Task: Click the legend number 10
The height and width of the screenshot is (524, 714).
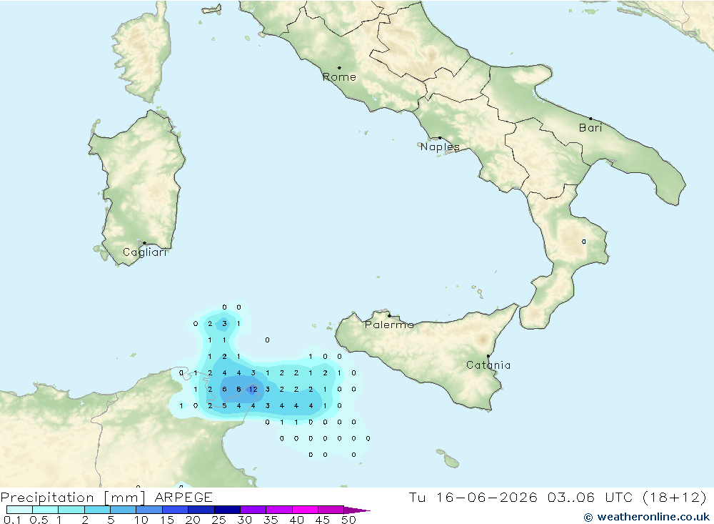Action: coord(141,520)
